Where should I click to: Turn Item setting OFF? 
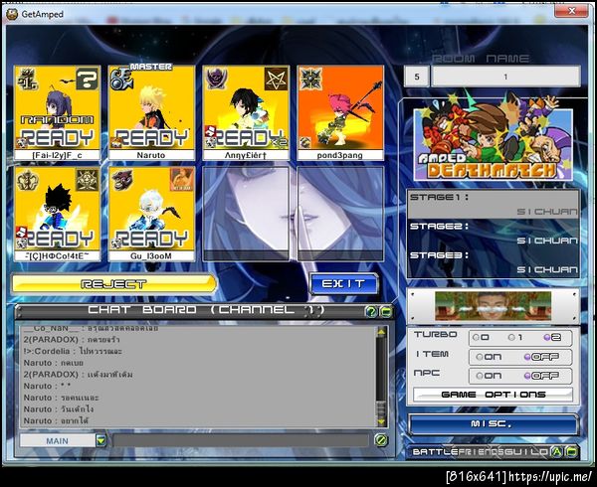pyautogui.click(x=541, y=357)
